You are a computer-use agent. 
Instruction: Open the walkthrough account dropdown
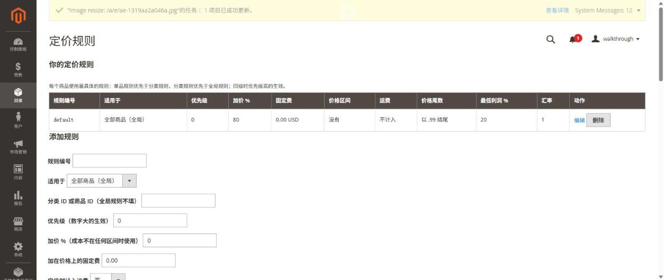point(616,39)
